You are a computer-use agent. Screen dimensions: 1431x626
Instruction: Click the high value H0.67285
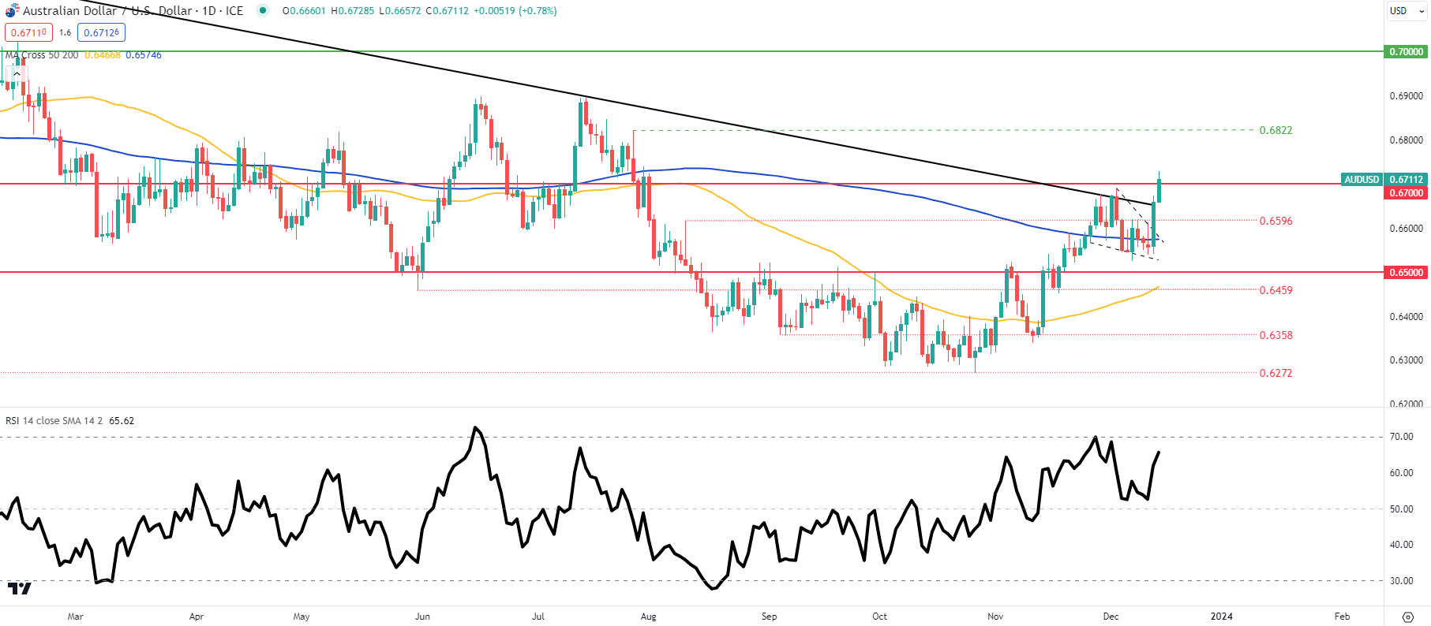pos(351,11)
